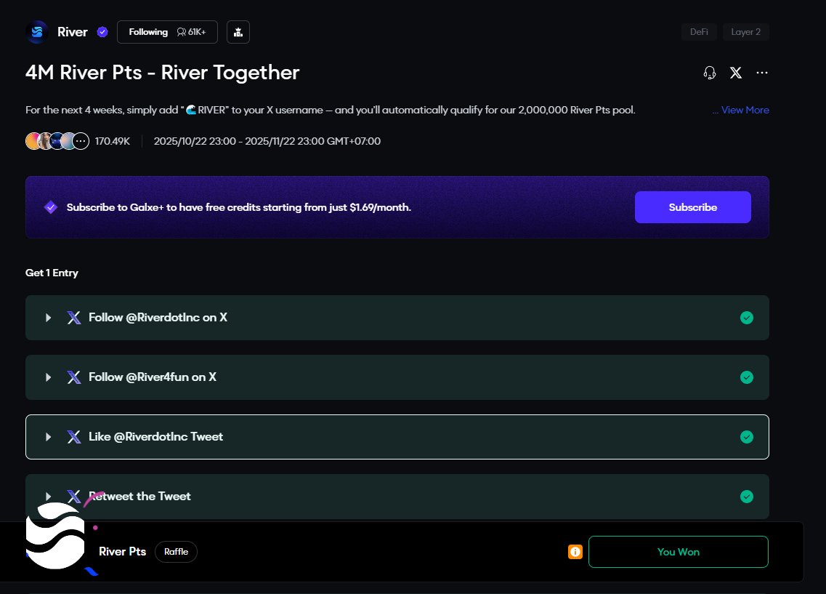Image resolution: width=826 pixels, height=594 pixels.
Task: Click the 170.49K participants count
Action: click(112, 141)
